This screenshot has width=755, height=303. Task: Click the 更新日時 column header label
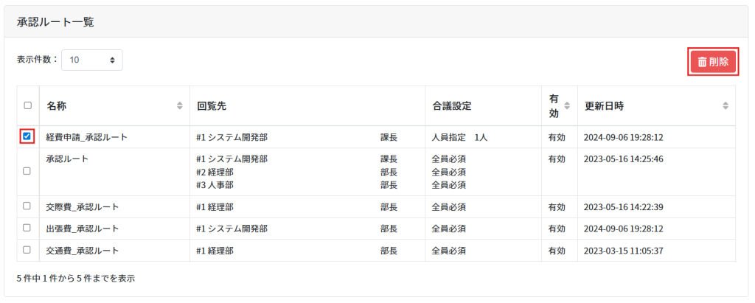coord(604,106)
